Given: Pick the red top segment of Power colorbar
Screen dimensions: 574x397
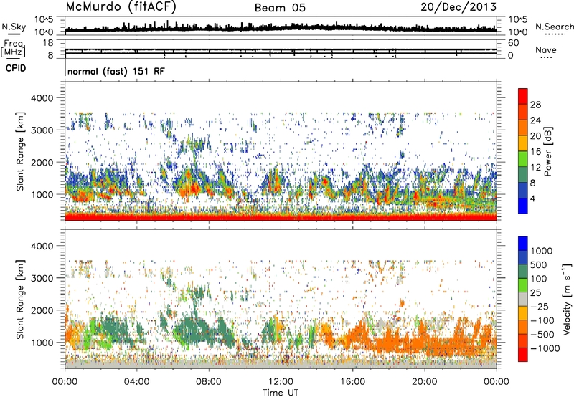Looking at the screenshot, I should click(523, 97).
